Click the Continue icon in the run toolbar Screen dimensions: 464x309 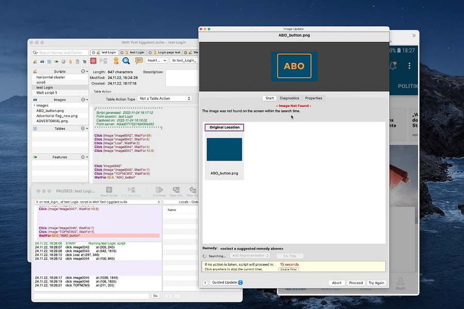coord(159,191)
